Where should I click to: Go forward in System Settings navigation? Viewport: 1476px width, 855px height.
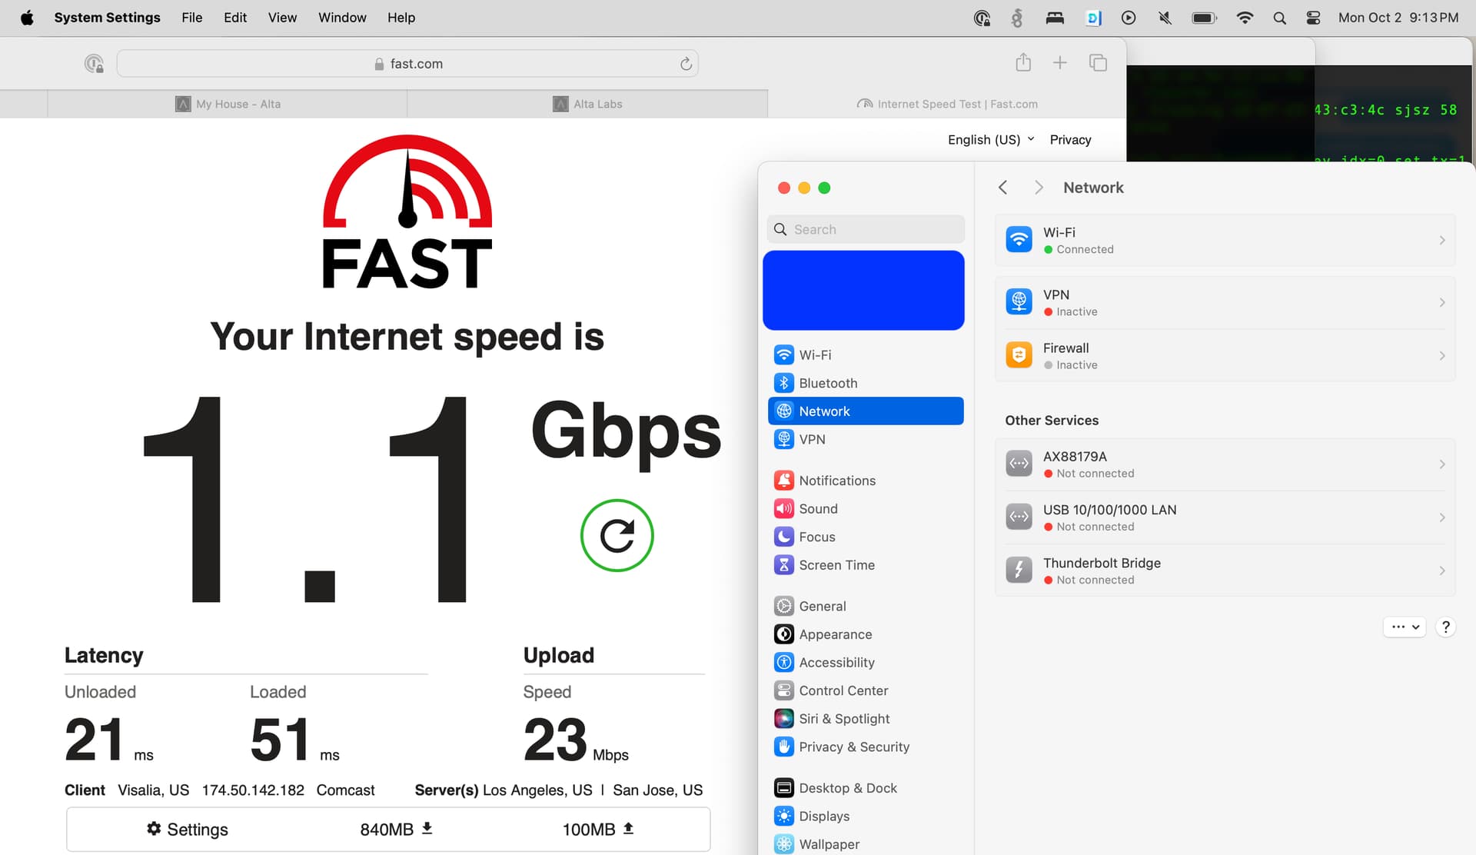point(1039,188)
